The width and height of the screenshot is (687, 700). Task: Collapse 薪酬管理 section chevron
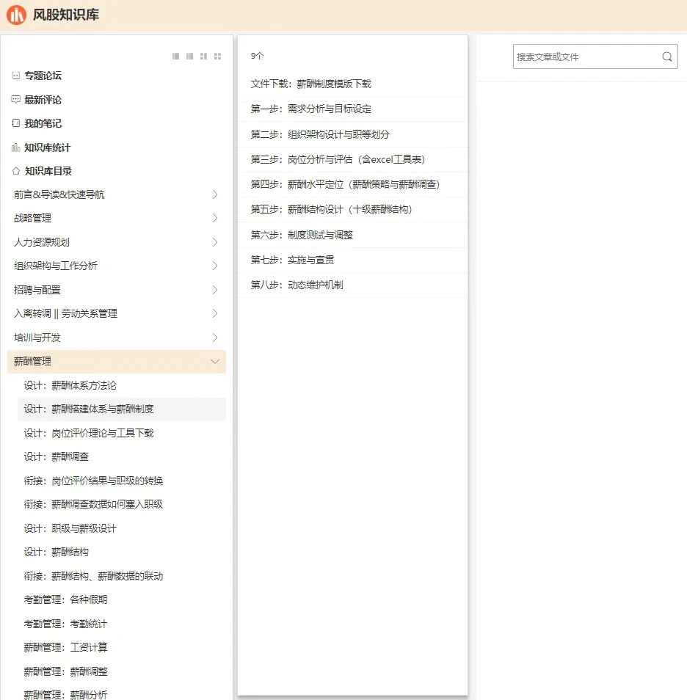click(215, 362)
